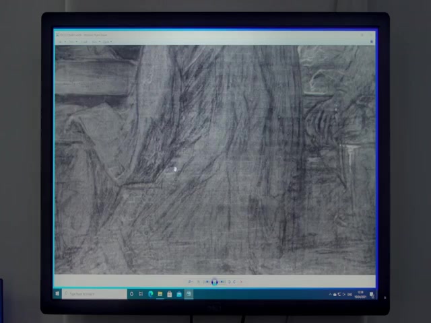Open the E-mail menu option
This screenshot has width=431, height=323.
click(x=84, y=42)
